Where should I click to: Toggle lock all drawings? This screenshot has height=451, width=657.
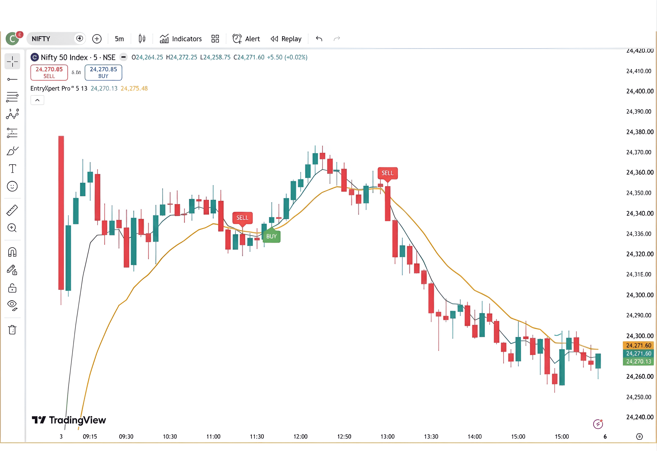(x=12, y=288)
